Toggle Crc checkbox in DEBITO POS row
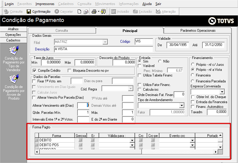Screen dimensions: 238x163 point(141,145)
